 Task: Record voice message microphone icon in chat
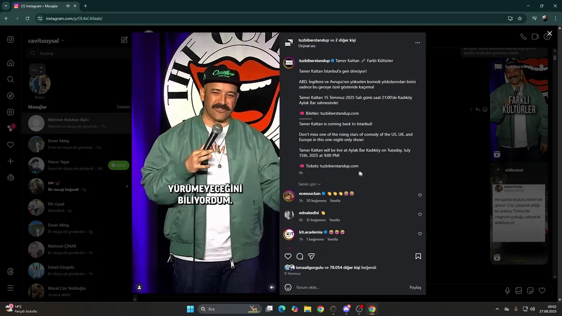pos(508,291)
